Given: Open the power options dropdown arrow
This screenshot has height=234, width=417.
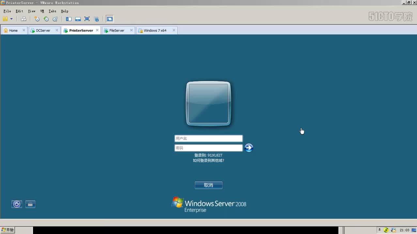Looking at the screenshot, I should [x=11, y=19].
